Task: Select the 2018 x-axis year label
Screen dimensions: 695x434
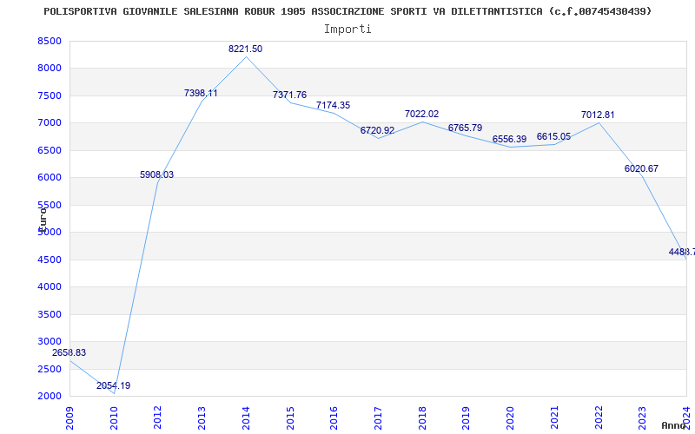Action: coord(422,418)
